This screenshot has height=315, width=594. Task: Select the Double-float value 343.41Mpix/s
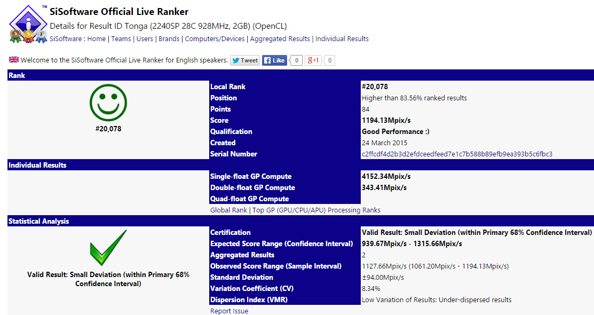tap(384, 187)
